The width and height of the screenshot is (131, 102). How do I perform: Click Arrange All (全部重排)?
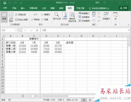click(84, 17)
